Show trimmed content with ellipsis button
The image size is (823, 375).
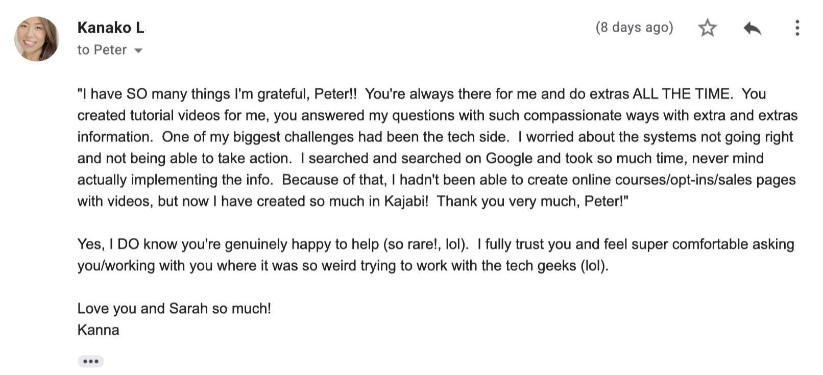click(90, 361)
